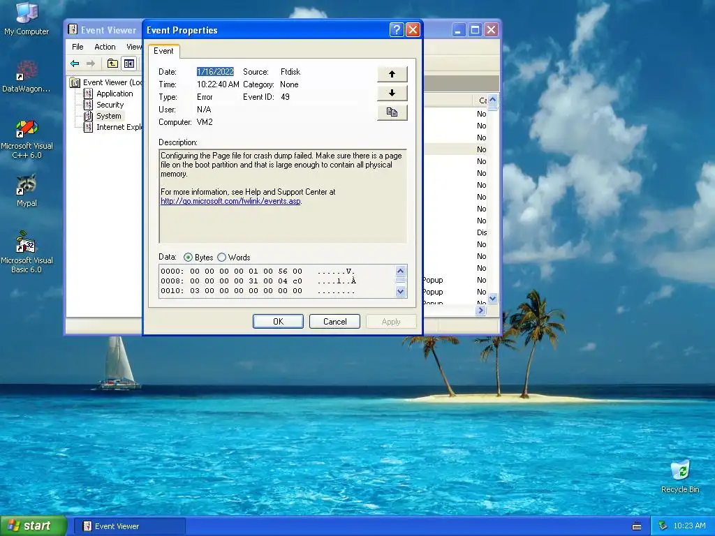This screenshot has height=536, width=715.
Task: Select the Bytes radio button
Action: click(188, 258)
